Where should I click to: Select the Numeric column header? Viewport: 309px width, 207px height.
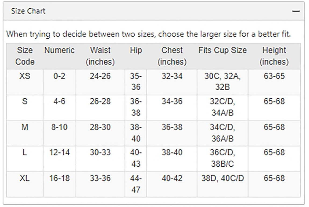(x=59, y=56)
